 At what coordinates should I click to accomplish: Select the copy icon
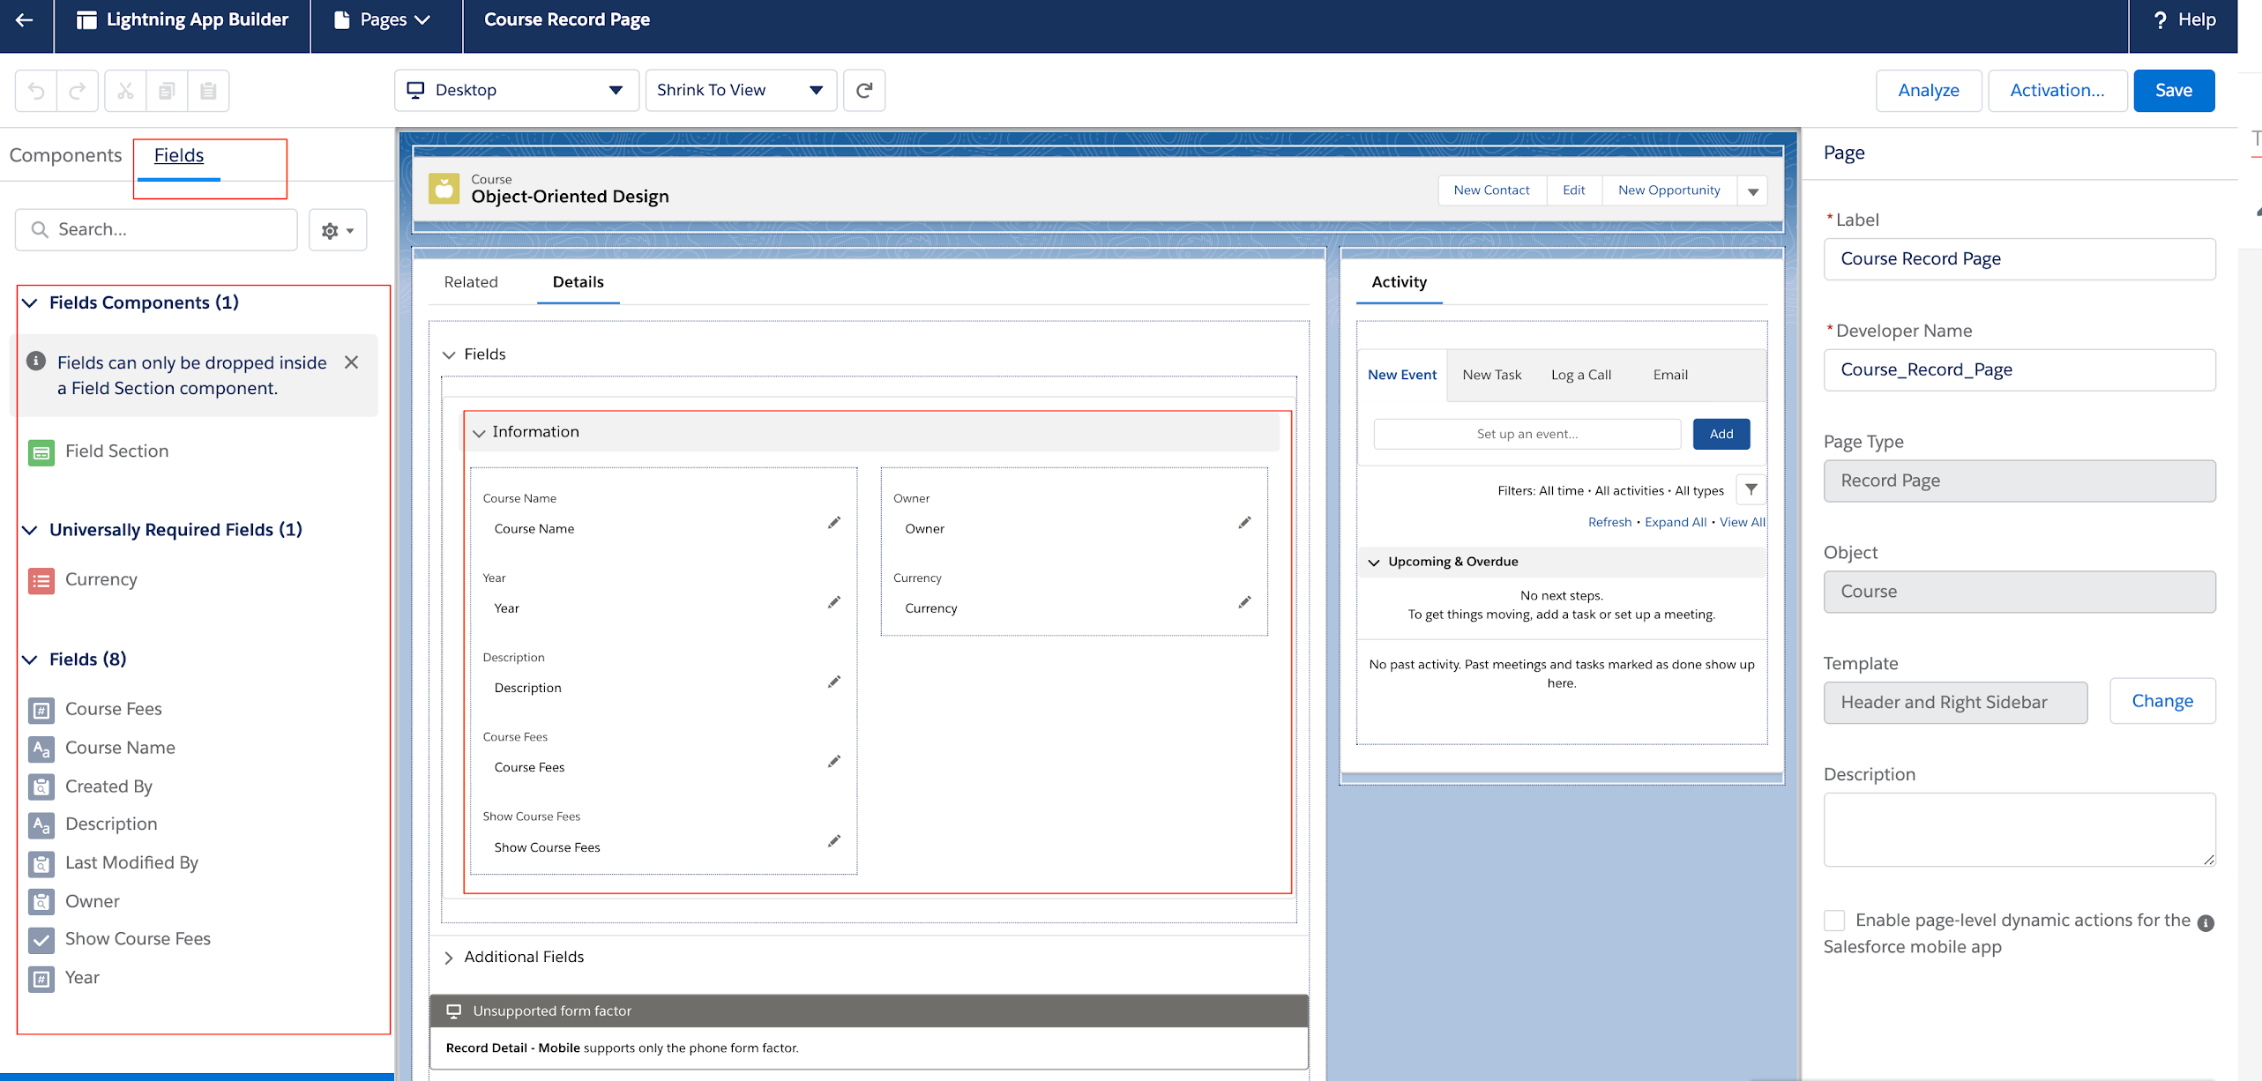pyautogui.click(x=167, y=90)
